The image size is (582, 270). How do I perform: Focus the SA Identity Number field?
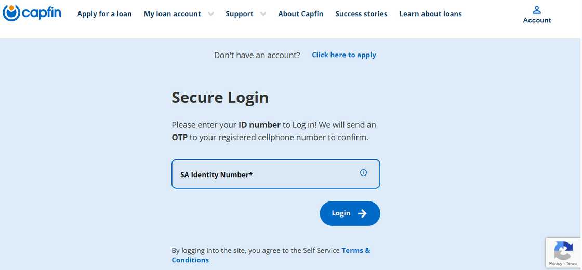265,174
